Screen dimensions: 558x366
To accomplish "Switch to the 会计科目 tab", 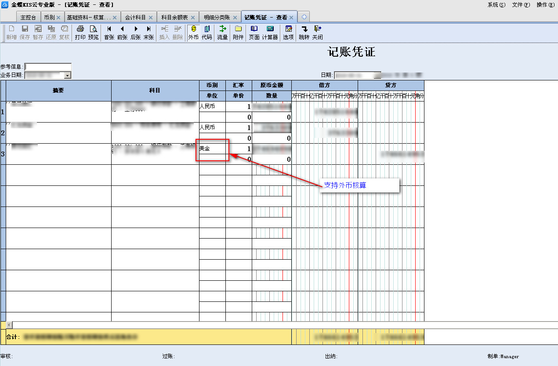I will (135, 18).
